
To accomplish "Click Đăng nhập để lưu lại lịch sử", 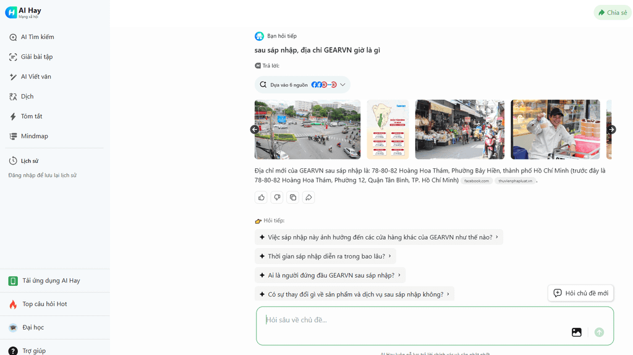I will click(x=43, y=175).
